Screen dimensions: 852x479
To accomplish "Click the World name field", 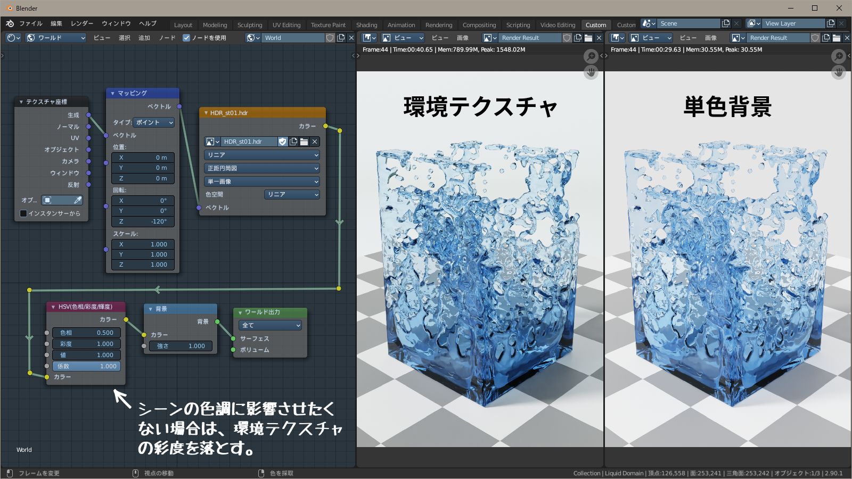I will [x=293, y=38].
